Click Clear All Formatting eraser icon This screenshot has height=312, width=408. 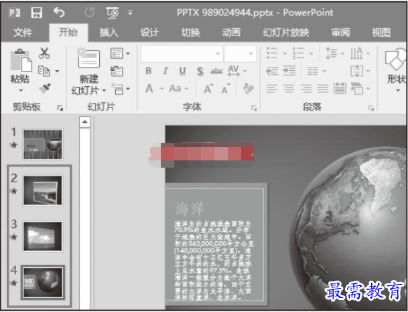coord(249,88)
